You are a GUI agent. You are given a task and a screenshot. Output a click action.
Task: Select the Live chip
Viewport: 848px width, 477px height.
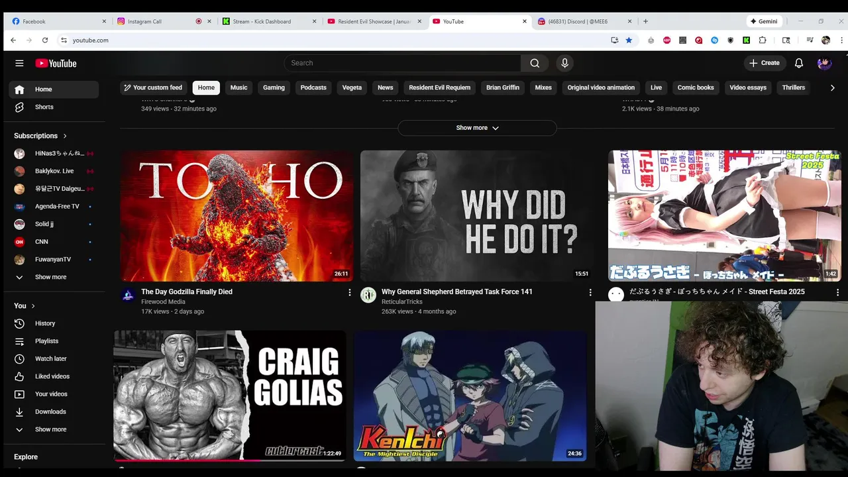pyautogui.click(x=656, y=87)
